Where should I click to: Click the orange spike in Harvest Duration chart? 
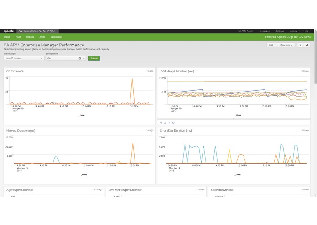[133, 153]
